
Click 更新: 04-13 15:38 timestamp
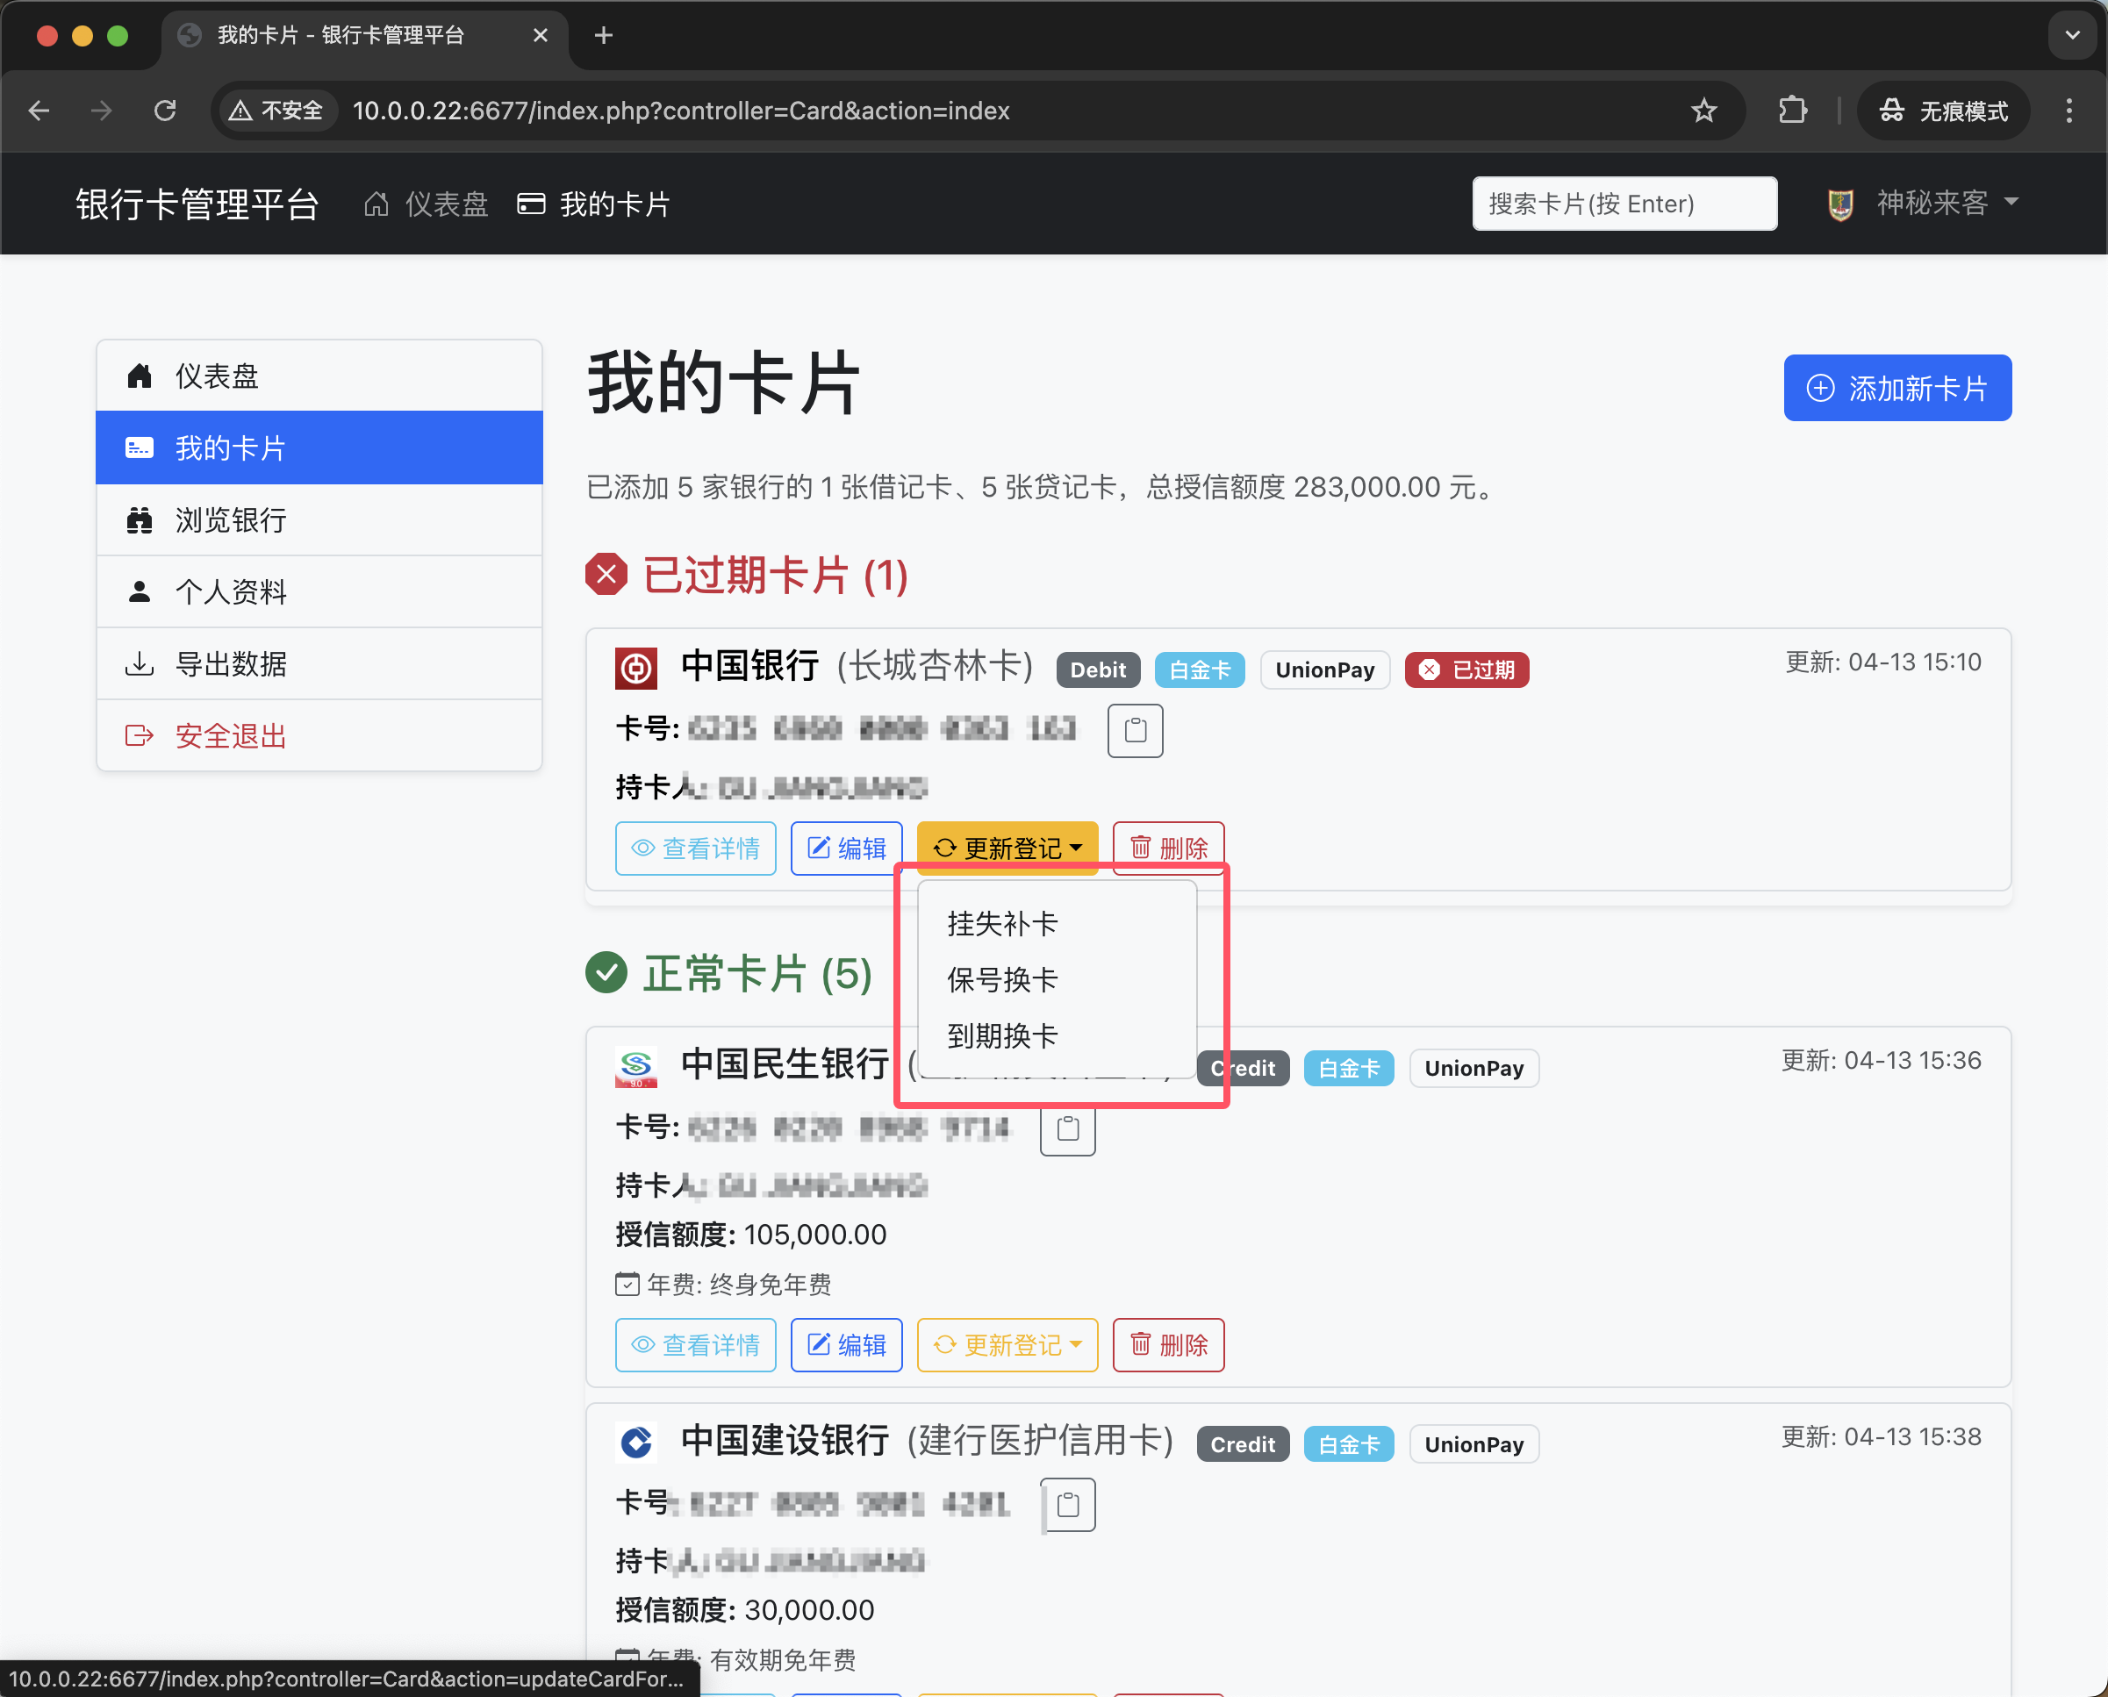[x=1882, y=1436]
